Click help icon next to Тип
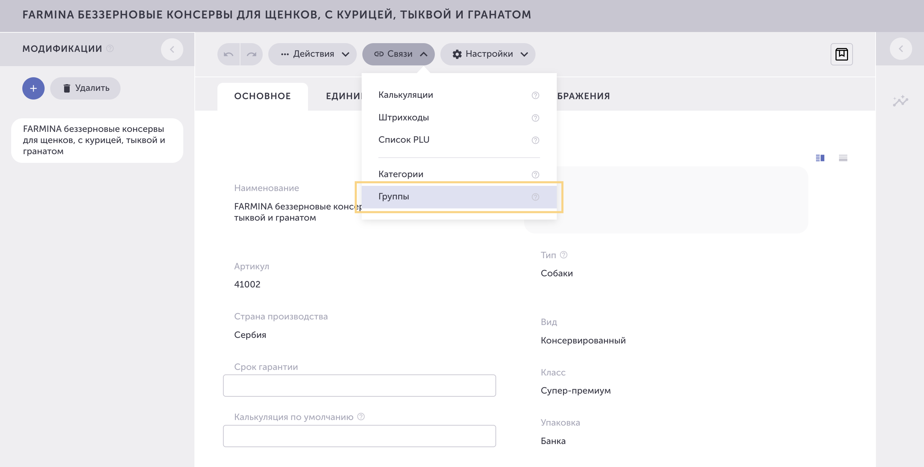924x467 pixels. (563, 255)
